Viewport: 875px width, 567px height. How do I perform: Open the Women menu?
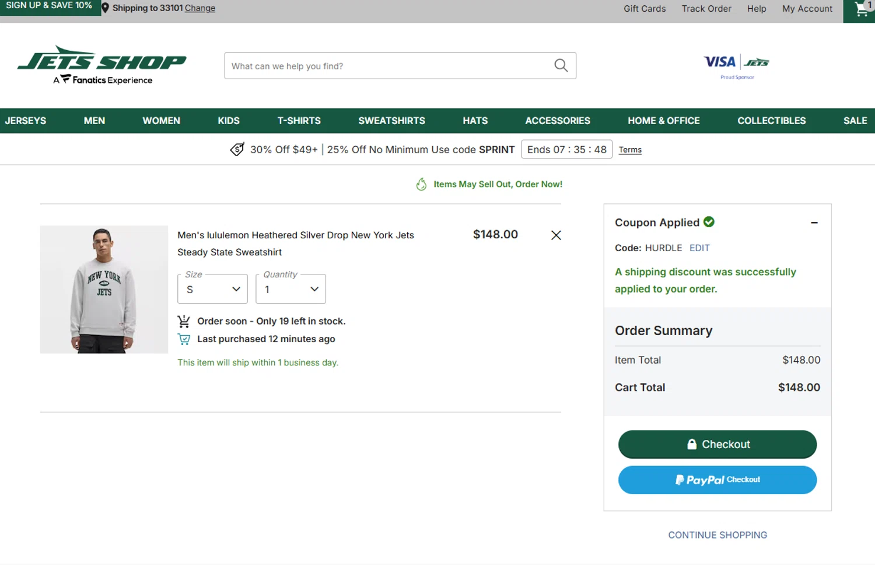tap(162, 121)
